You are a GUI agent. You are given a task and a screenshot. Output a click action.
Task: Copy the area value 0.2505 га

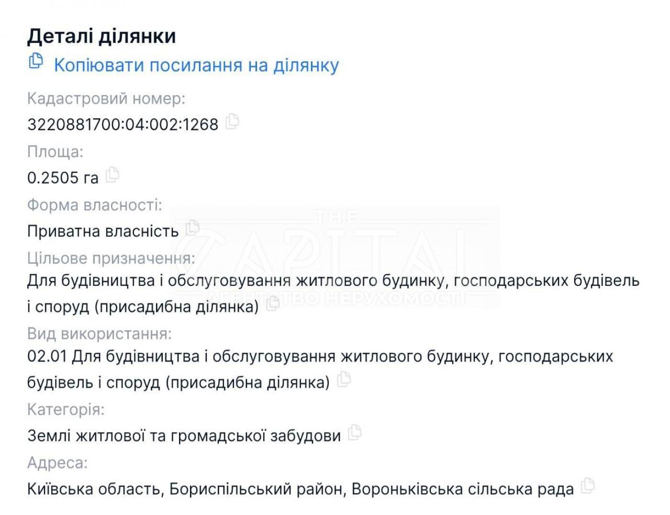(x=112, y=175)
